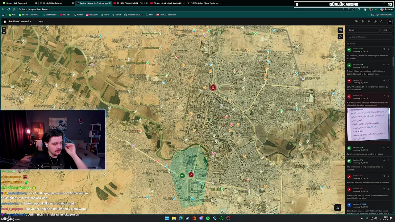
Task: Open the iCloud bookmark
Action: tap(117, 15)
